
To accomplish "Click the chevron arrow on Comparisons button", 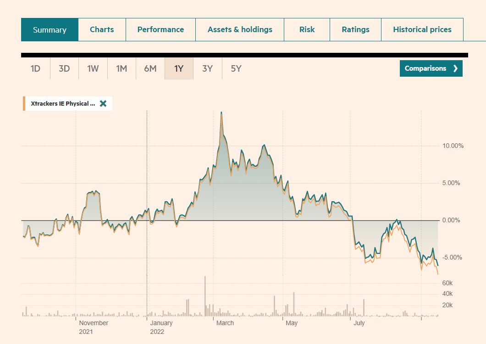I will [x=455, y=68].
